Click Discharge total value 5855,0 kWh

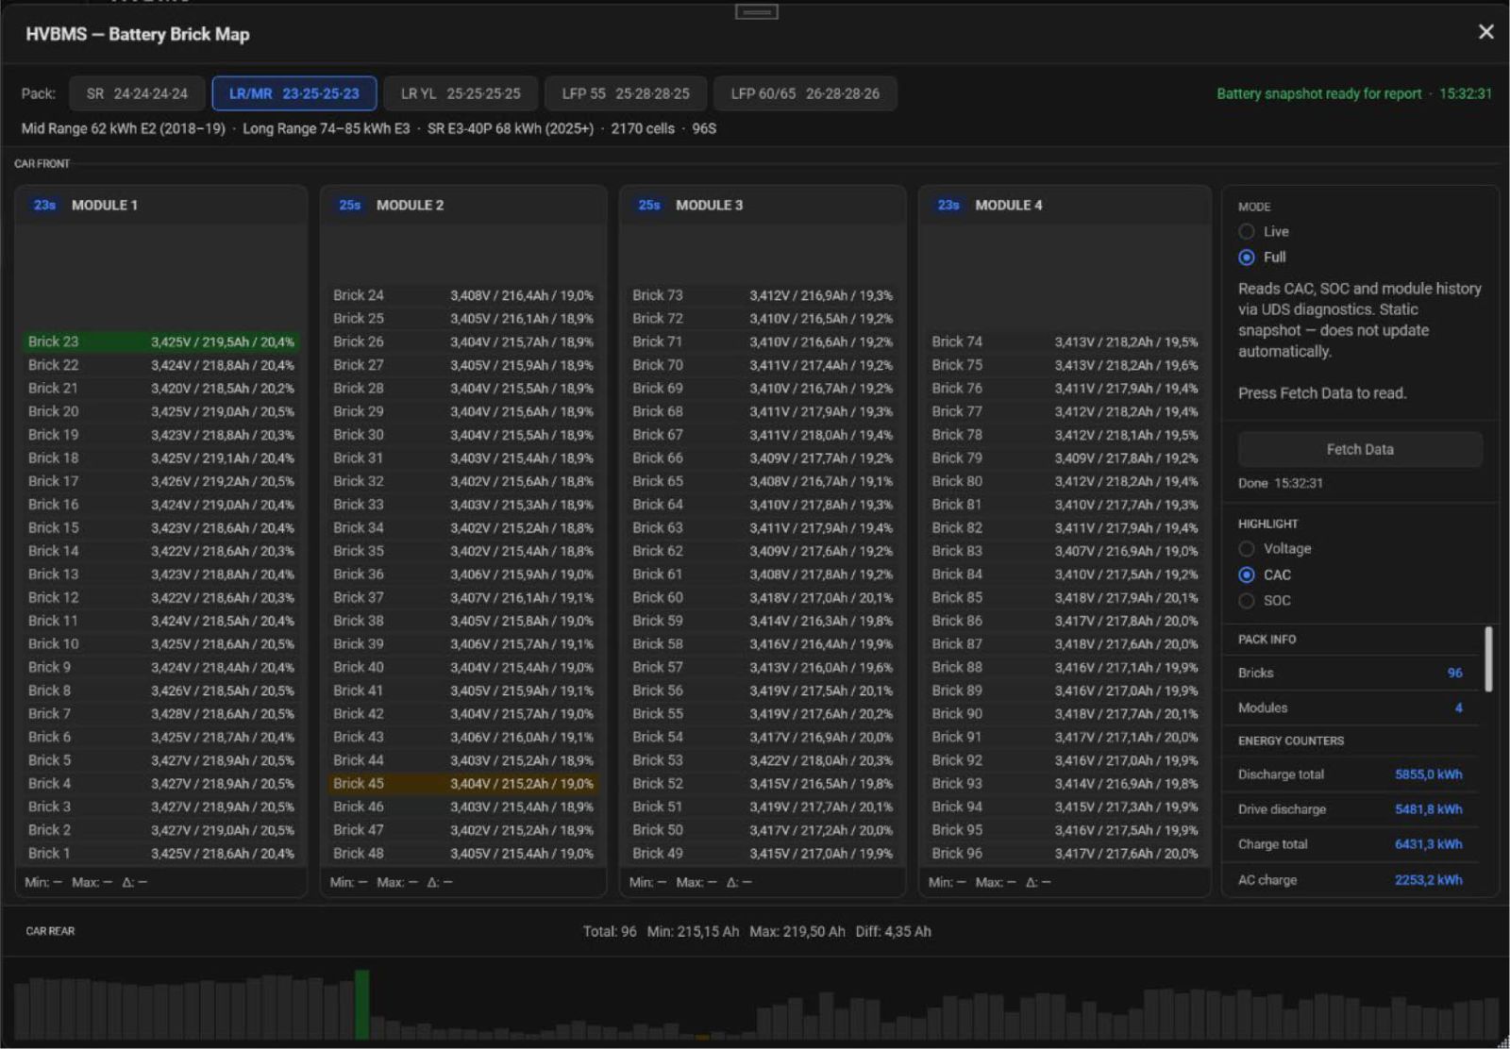click(x=1428, y=774)
